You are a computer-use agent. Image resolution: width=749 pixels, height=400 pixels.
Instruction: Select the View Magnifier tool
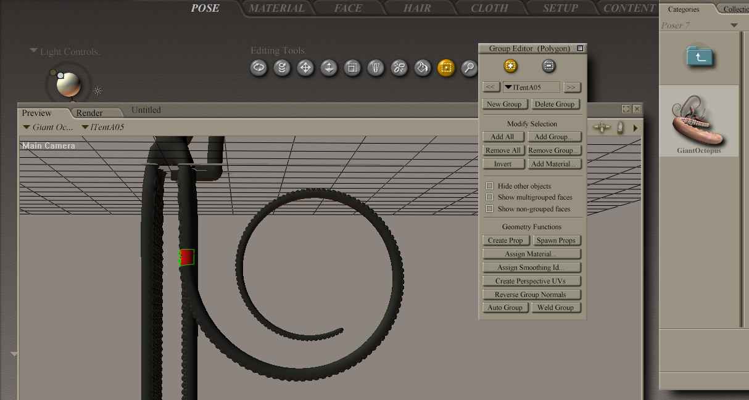[470, 68]
